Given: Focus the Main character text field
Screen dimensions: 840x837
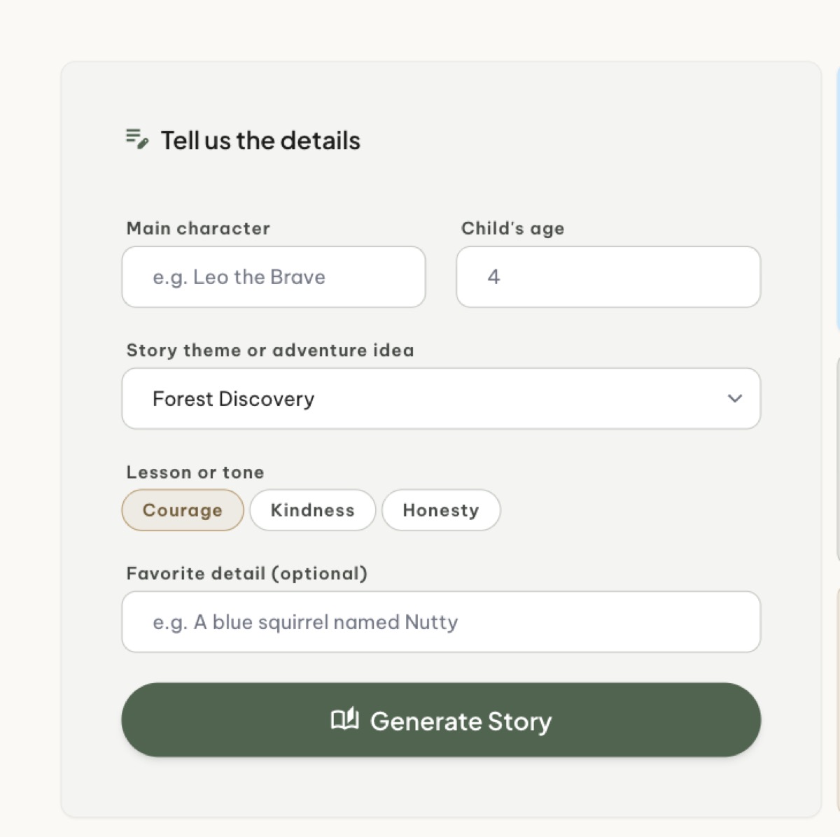Looking at the screenshot, I should 274,276.
